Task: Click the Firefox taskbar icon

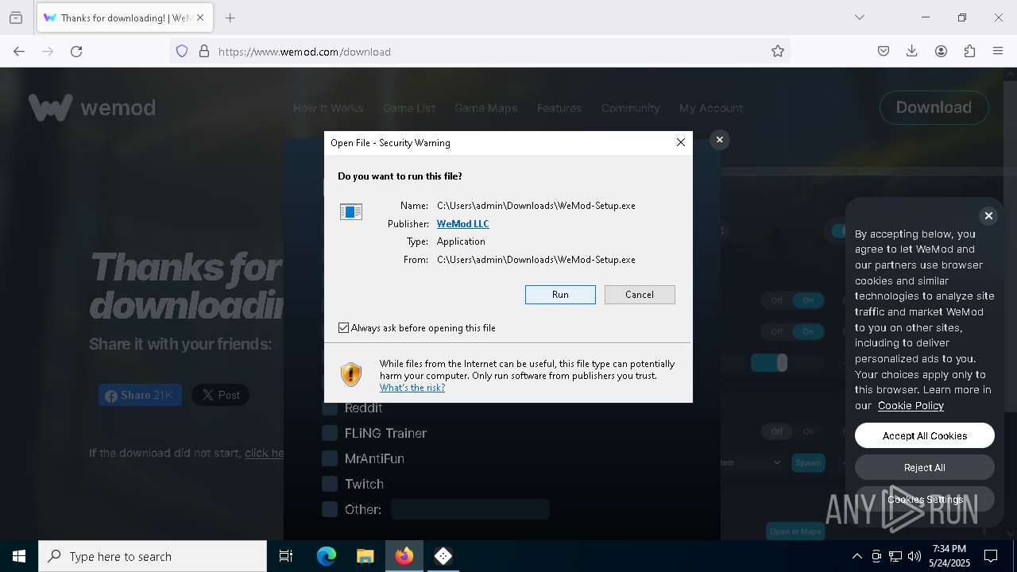Action: (404, 556)
